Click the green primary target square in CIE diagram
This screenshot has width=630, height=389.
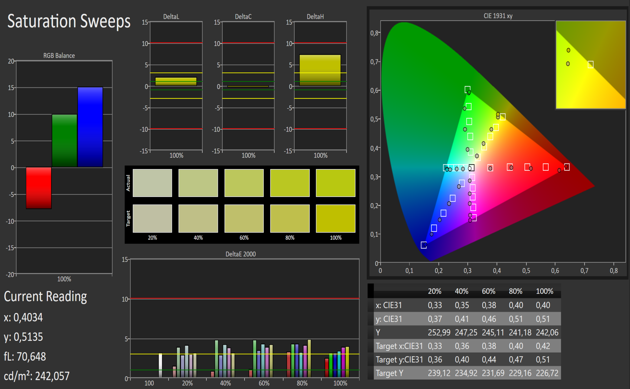click(468, 89)
